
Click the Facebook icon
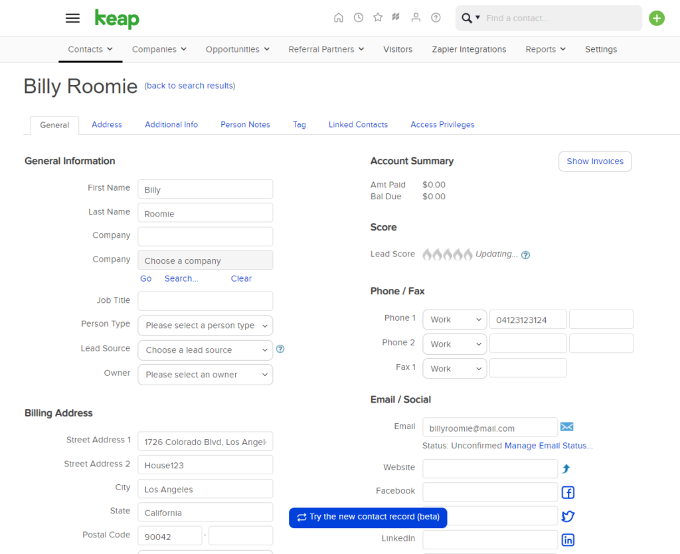pos(568,492)
